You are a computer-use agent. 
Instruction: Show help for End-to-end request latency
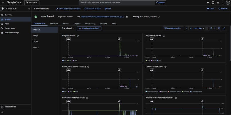click(x=88, y=66)
